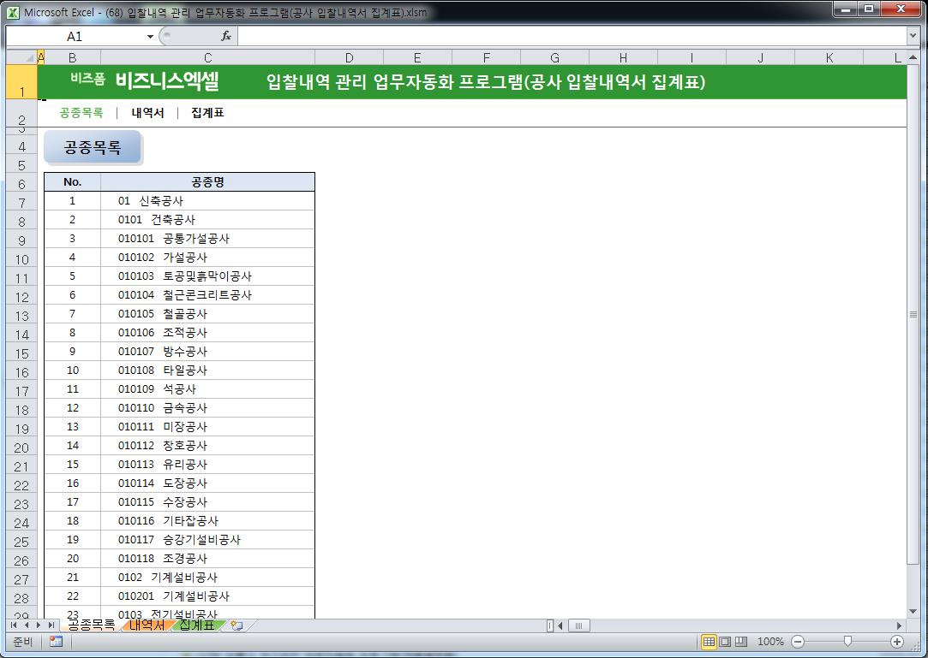
Task: Select cell '010117 승강기설비공사'
Action: click(207, 540)
